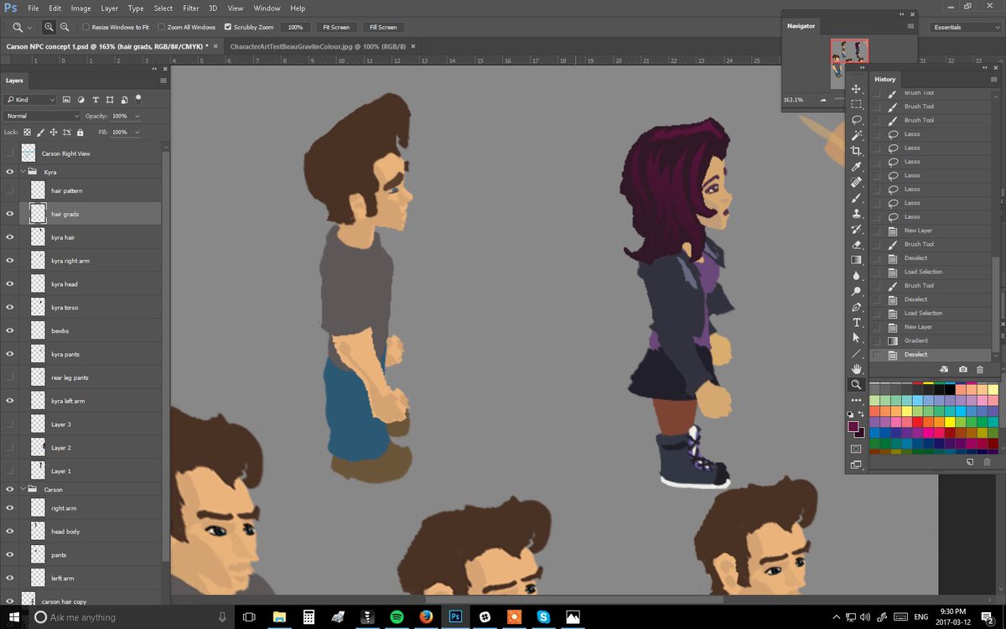This screenshot has height=629, width=1006.
Task: Hide the bewbs layer
Action: [10, 330]
